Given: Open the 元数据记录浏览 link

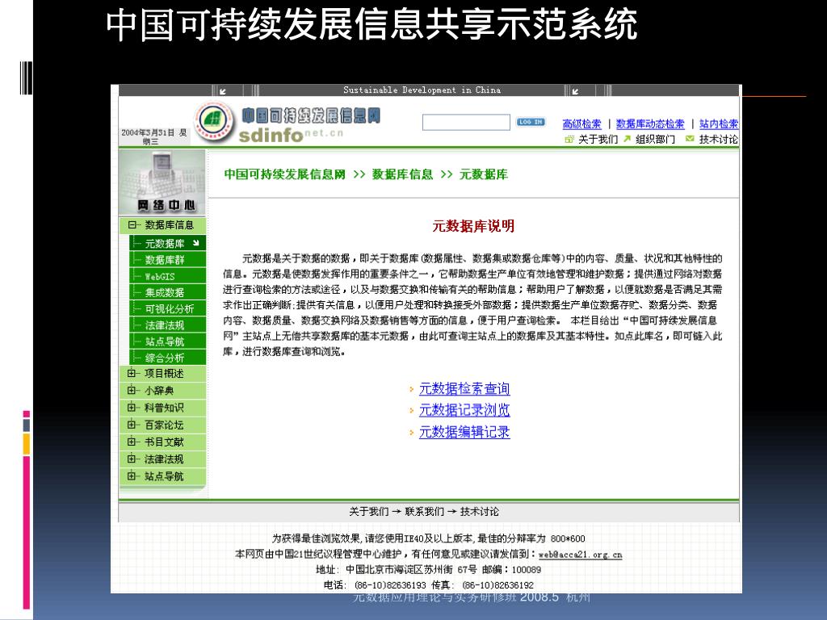Looking at the screenshot, I should tap(464, 410).
